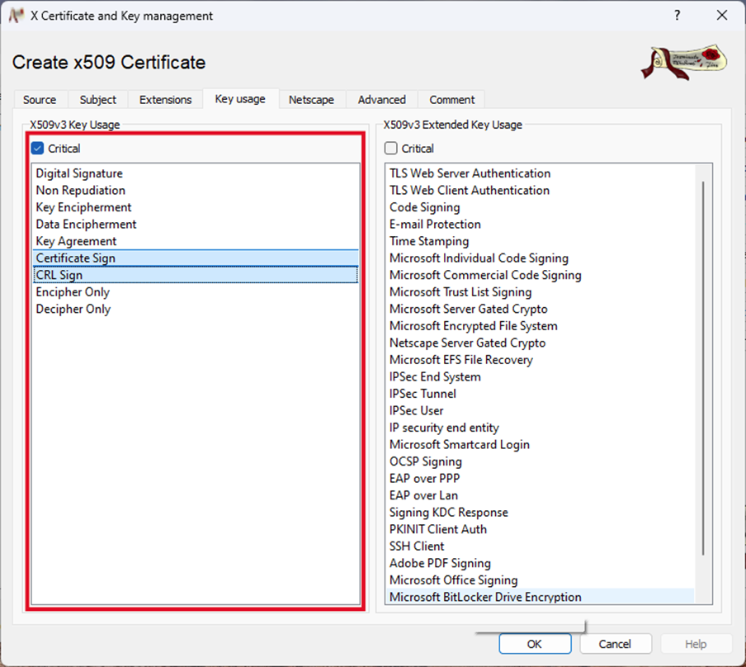The width and height of the screenshot is (746, 667).
Task: Deselect Certificate Sign in key usage list
Action: (76, 258)
